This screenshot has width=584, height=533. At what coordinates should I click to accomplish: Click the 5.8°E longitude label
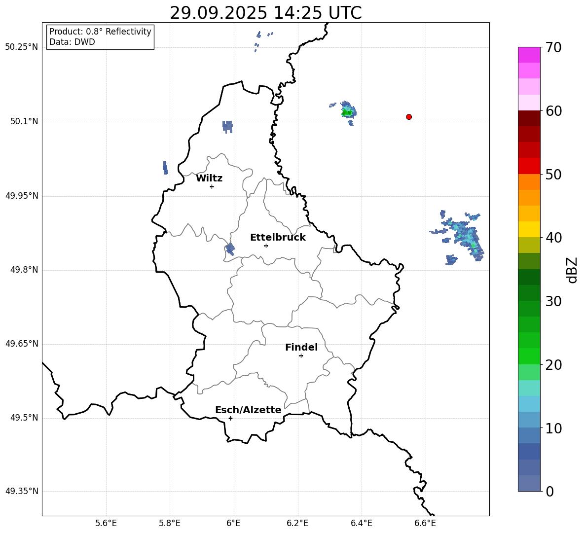coord(170,523)
